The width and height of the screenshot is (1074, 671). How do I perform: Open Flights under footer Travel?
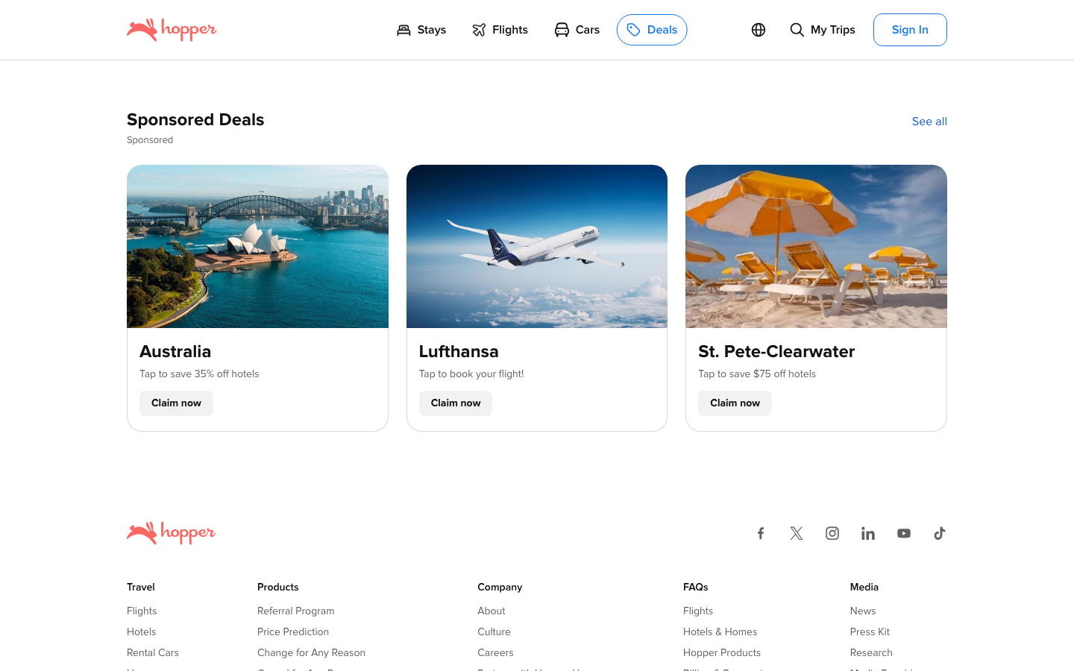pos(142,611)
